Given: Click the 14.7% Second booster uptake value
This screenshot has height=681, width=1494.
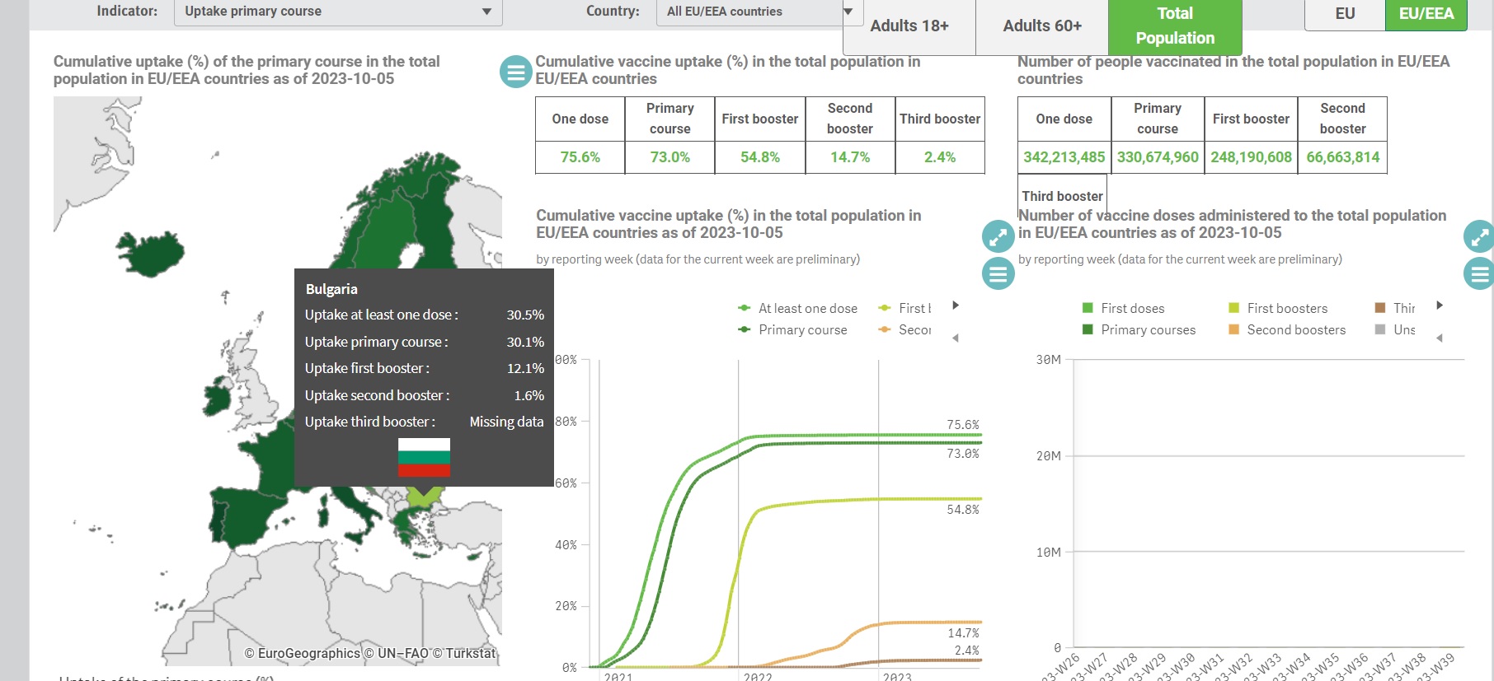Looking at the screenshot, I should (x=850, y=157).
